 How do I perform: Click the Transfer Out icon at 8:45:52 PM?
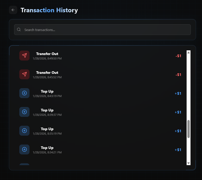point(24,74)
